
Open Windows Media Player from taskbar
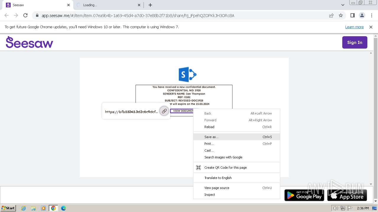pyautogui.click(x=43, y=208)
